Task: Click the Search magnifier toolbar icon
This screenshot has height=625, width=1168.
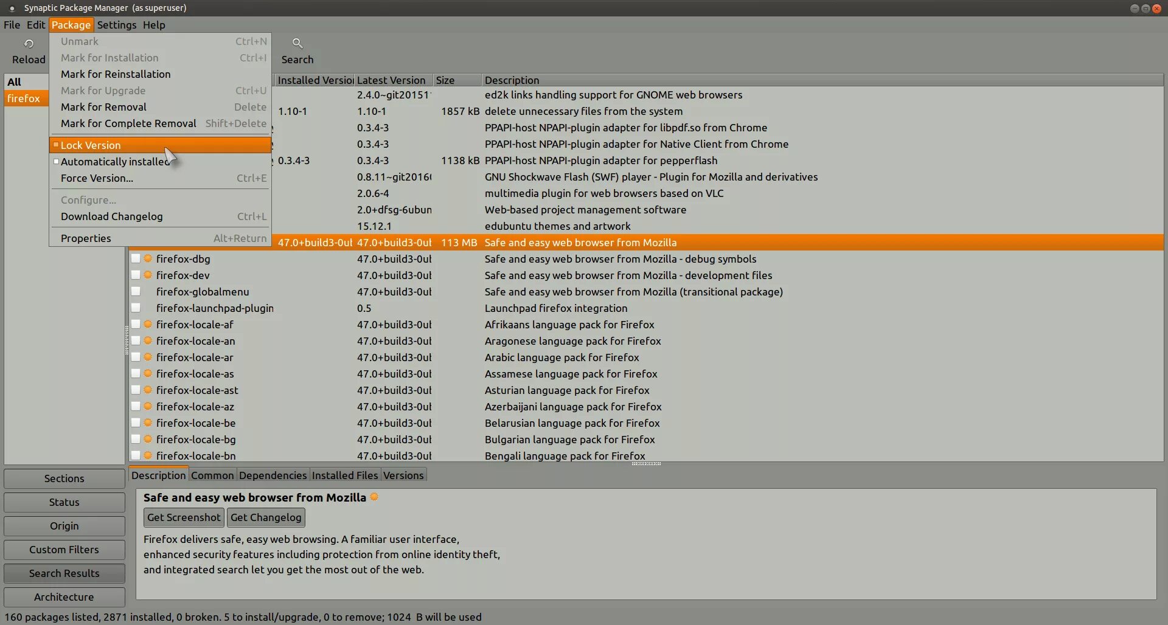Action: pos(297,43)
